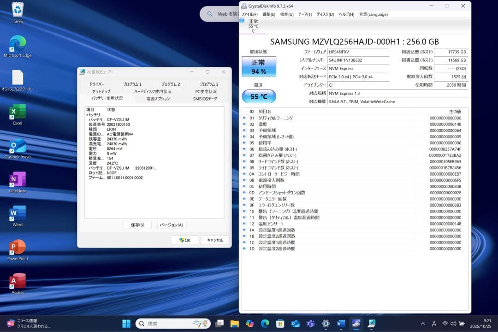
Task: Open the 言語(Language) menu in CrystalDiskInfo
Action: 373,14
